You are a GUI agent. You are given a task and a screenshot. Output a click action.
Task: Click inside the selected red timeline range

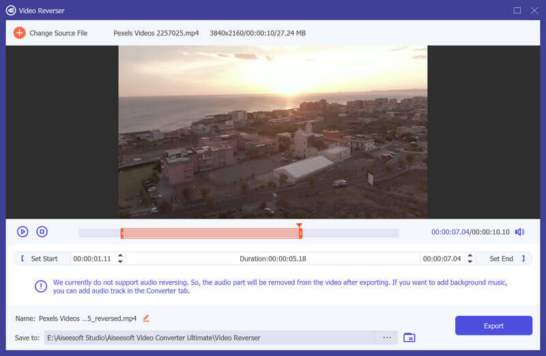[x=211, y=233]
